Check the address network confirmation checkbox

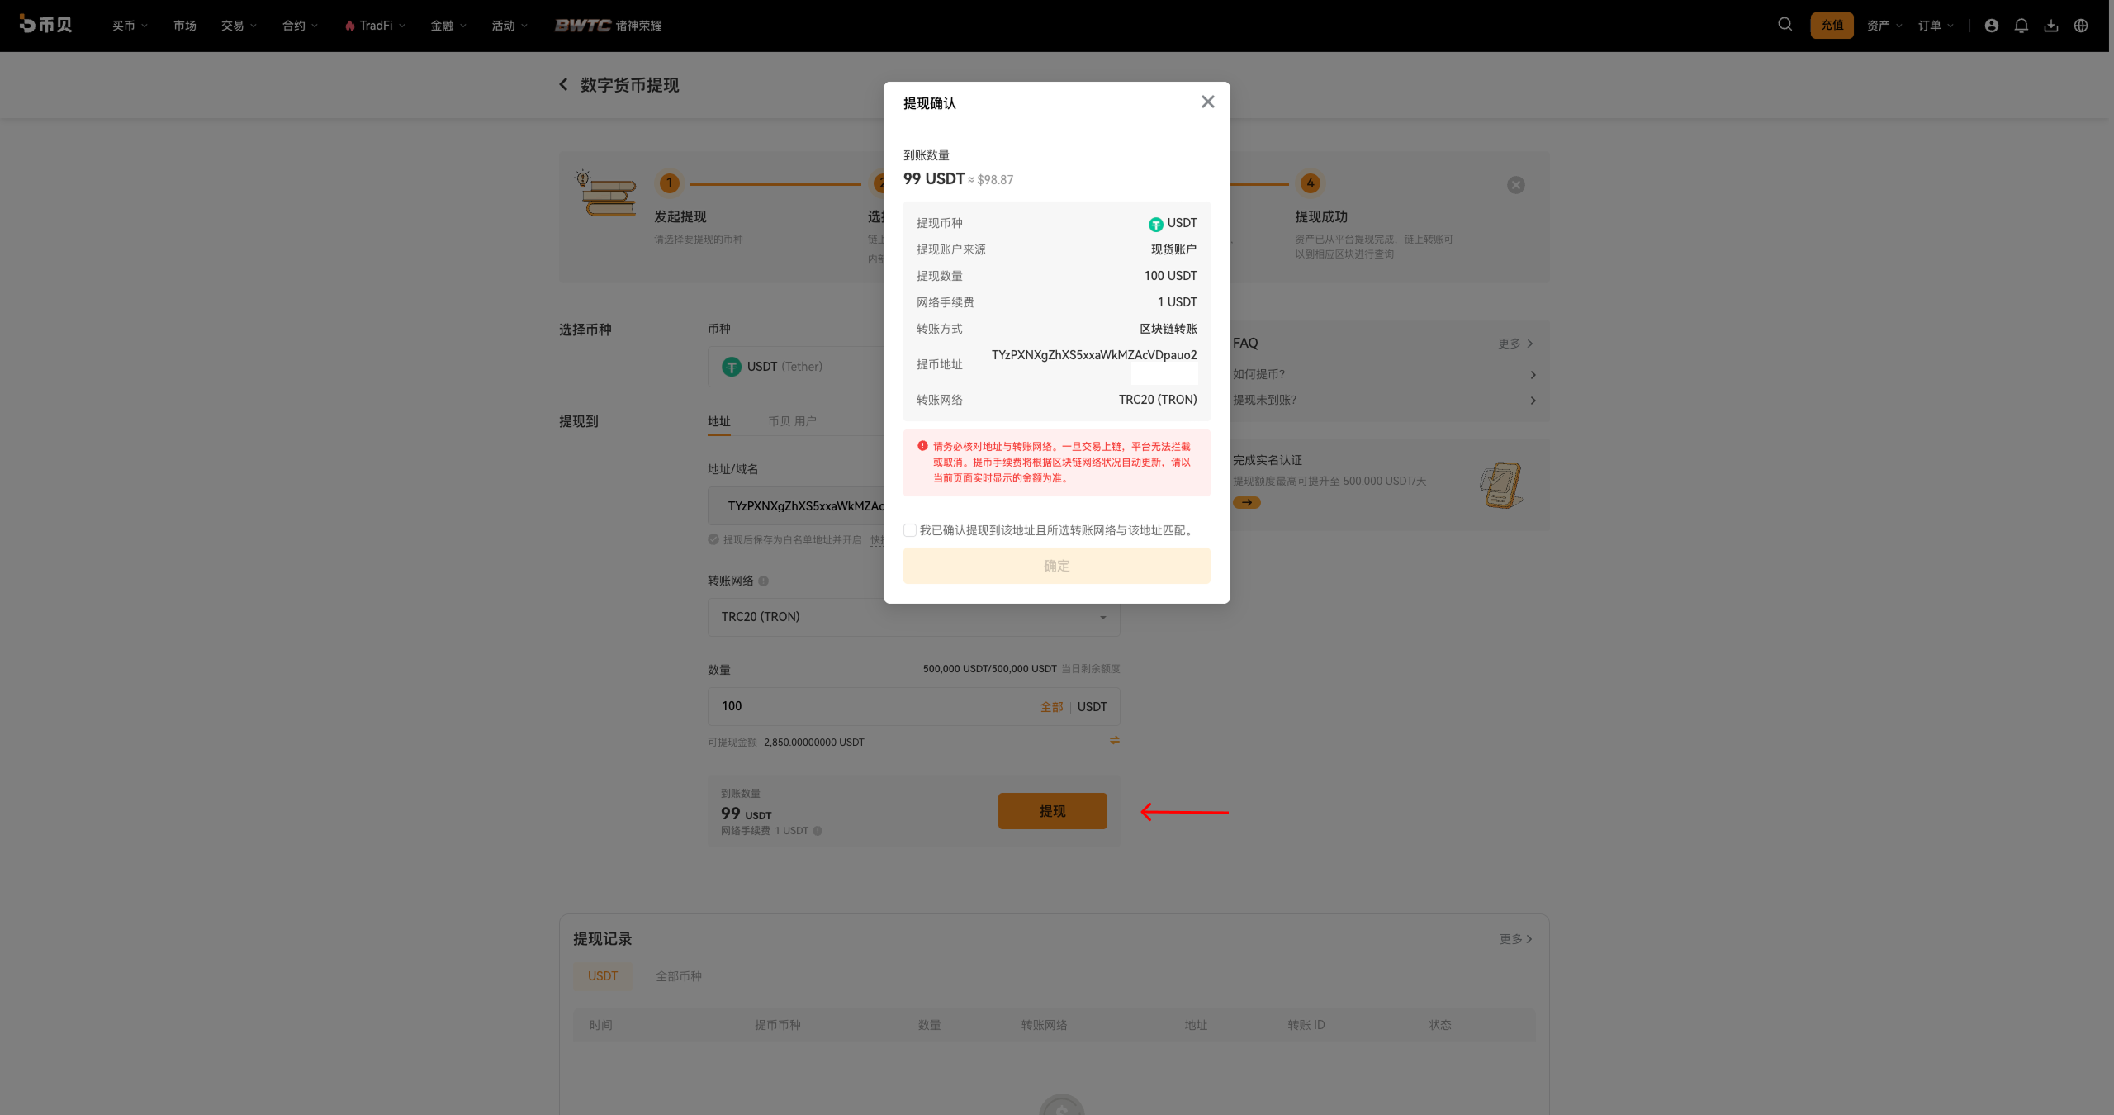(909, 530)
